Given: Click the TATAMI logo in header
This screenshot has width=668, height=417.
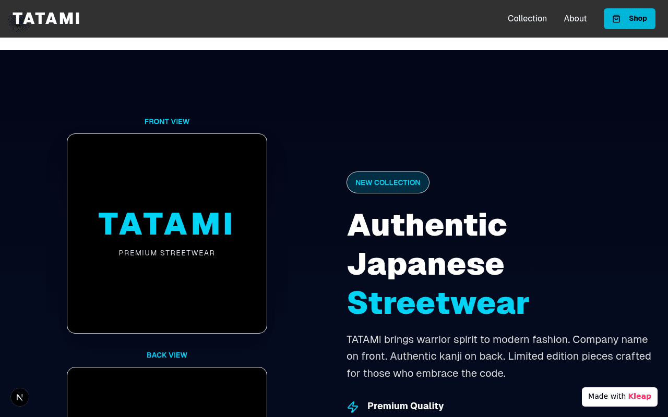Looking at the screenshot, I should pyautogui.click(x=46, y=19).
